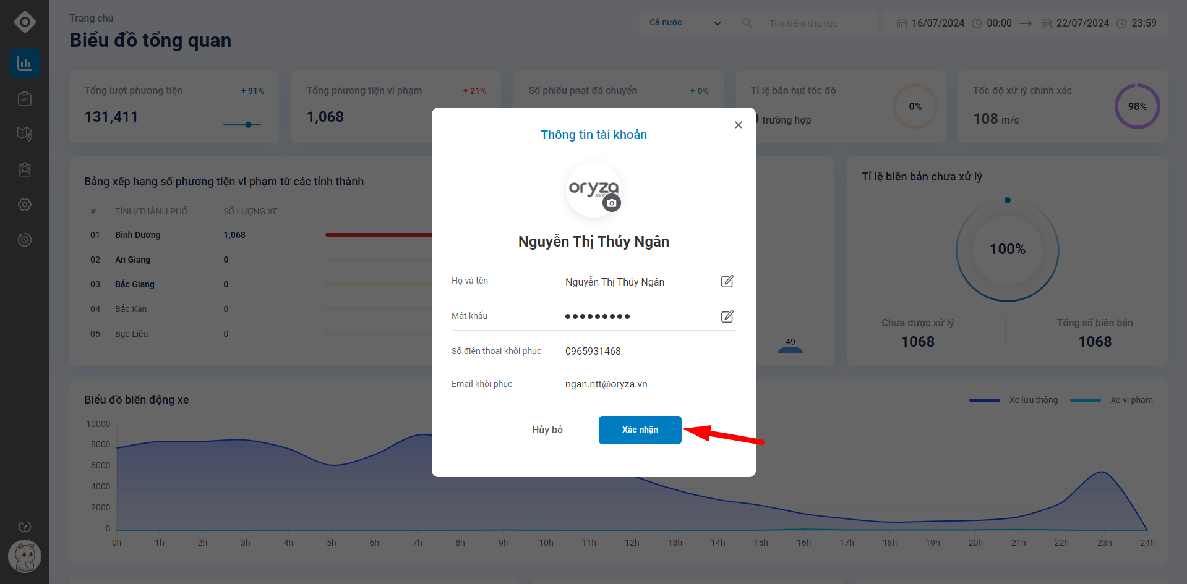Click the refresh check icon above avatar
The width and height of the screenshot is (1187, 584).
pos(25,527)
